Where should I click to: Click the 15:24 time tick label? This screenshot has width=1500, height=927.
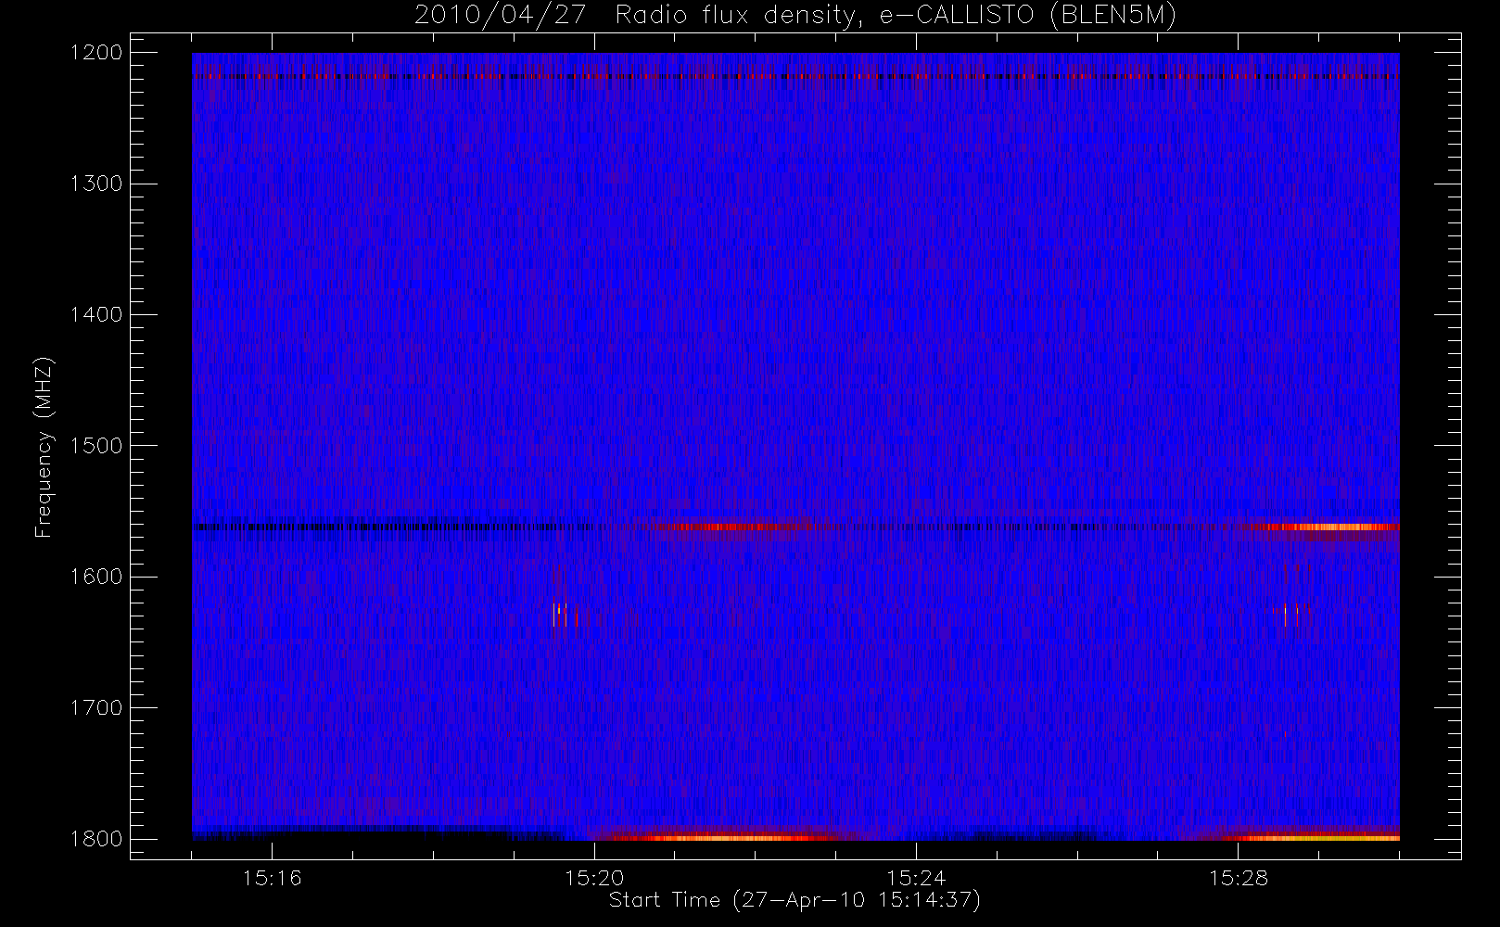click(x=916, y=878)
